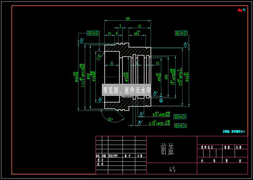Click the 2-R2 radius callout
Image resolution: width=253 pixels, height=180 pixels.
click(99, 57)
